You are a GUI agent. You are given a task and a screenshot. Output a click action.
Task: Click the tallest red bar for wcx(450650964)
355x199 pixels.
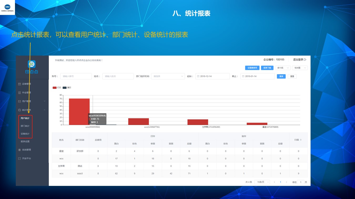point(79,110)
